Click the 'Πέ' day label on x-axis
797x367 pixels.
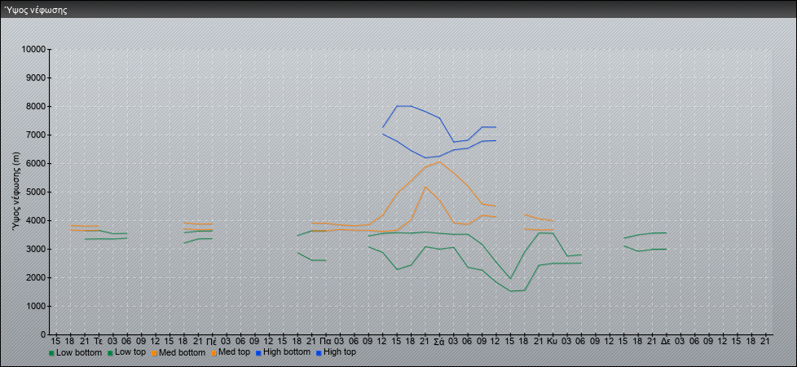tap(213, 341)
